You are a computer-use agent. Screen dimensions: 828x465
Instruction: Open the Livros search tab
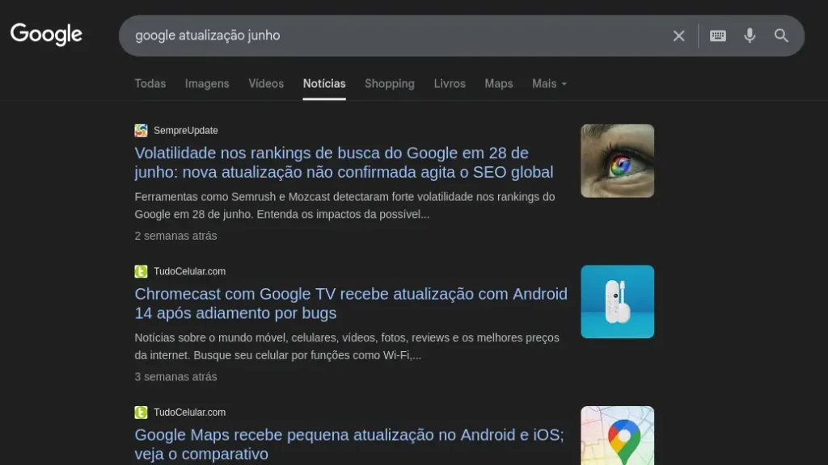(x=450, y=83)
